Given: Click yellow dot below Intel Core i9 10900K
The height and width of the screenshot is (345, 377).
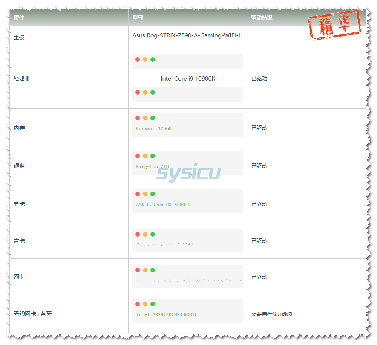Looking at the screenshot, I should coord(145,92).
